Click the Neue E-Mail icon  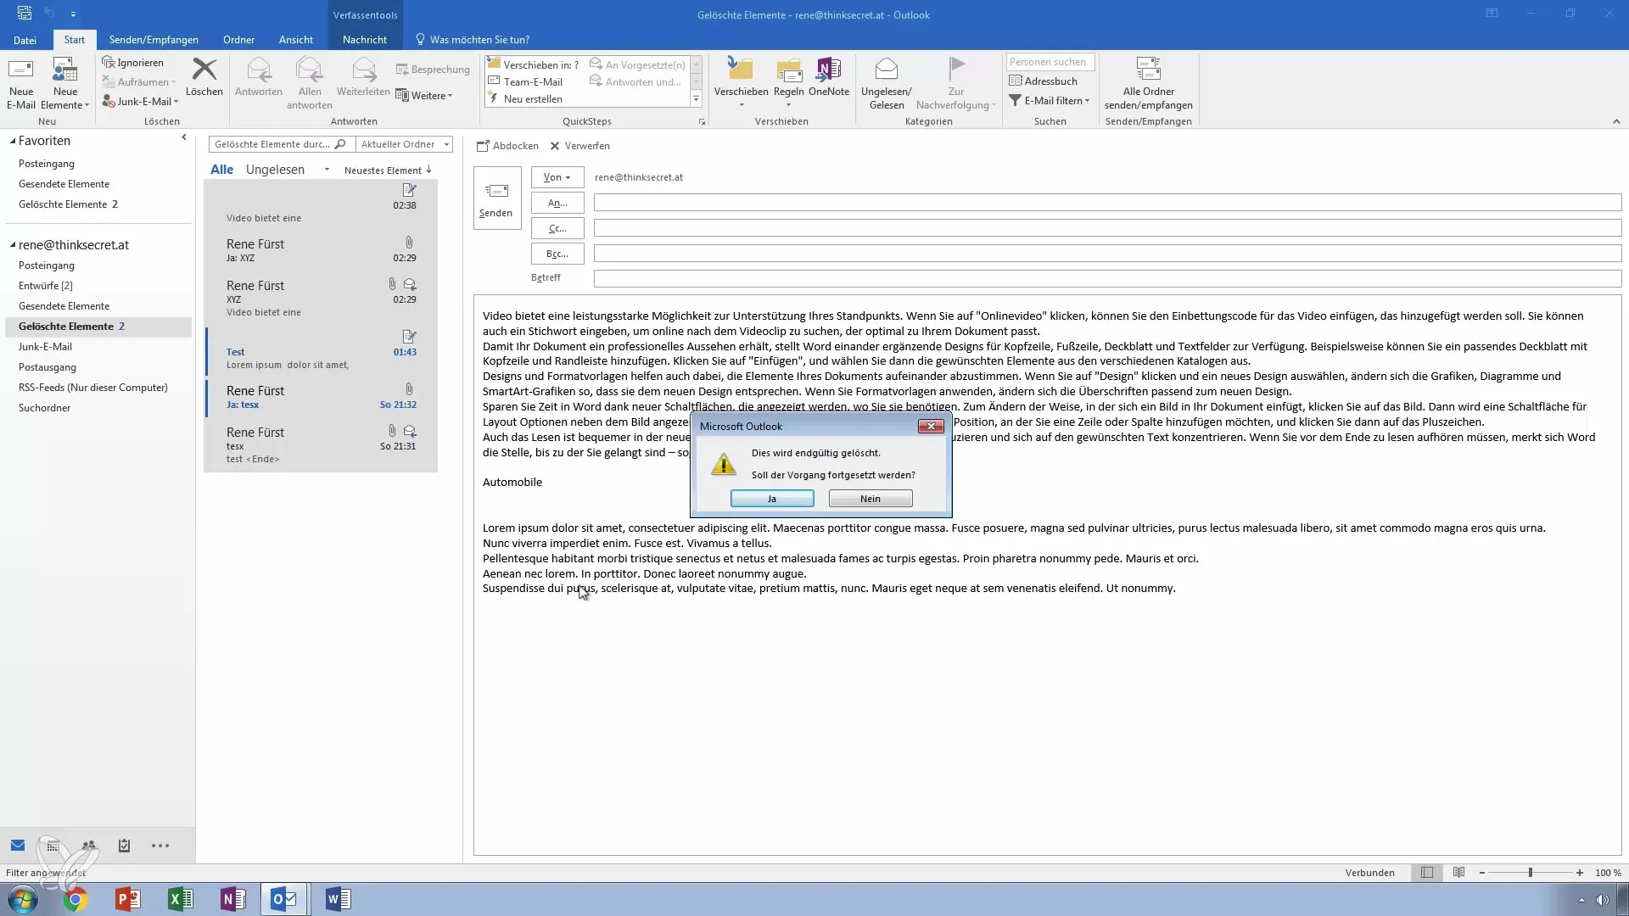pyautogui.click(x=21, y=70)
